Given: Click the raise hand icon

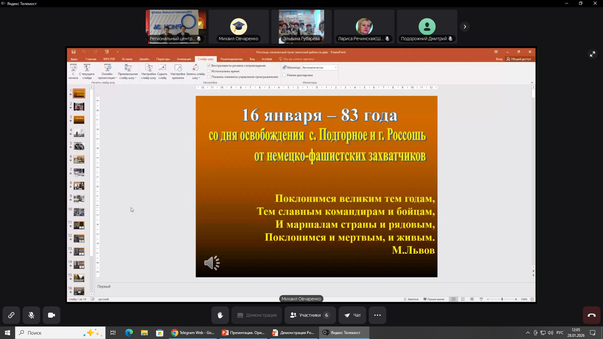Looking at the screenshot, I should pos(220,315).
